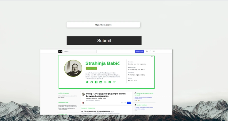228x121 pixels.
Task: Open the Facebook profile icon
Action: click(96, 82)
